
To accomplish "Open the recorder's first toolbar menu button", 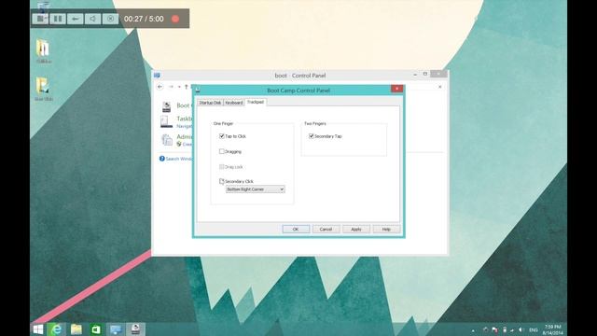I will pyautogui.click(x=40, y=19).
